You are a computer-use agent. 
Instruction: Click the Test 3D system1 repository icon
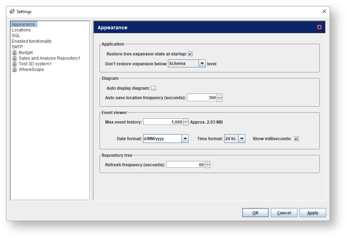point(15,64)
